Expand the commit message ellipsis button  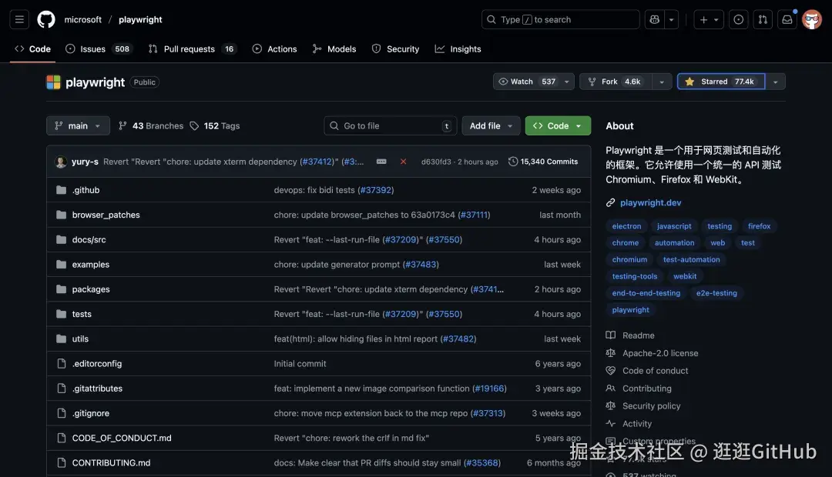coord(381,162)
